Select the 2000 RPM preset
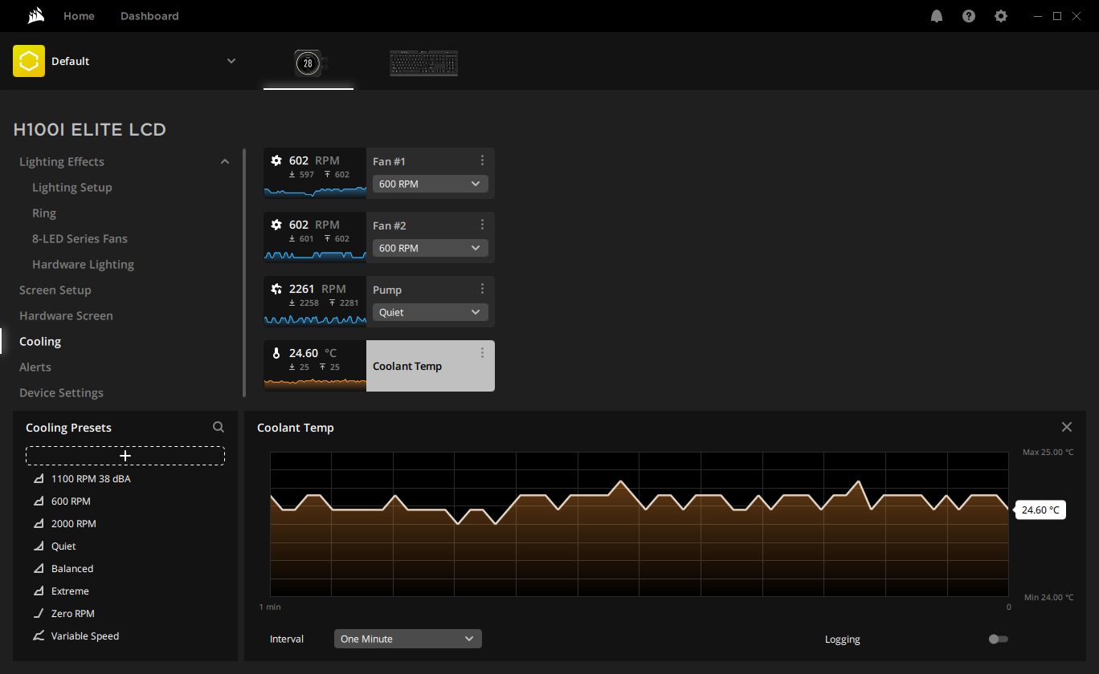The width and height of the screenshot is (1099, 674). pos(74,523)
